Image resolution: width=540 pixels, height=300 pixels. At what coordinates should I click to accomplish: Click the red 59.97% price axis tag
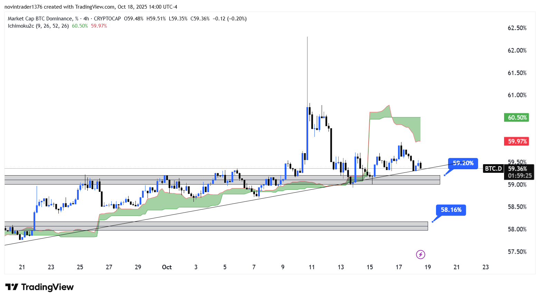tap(517, 141)
